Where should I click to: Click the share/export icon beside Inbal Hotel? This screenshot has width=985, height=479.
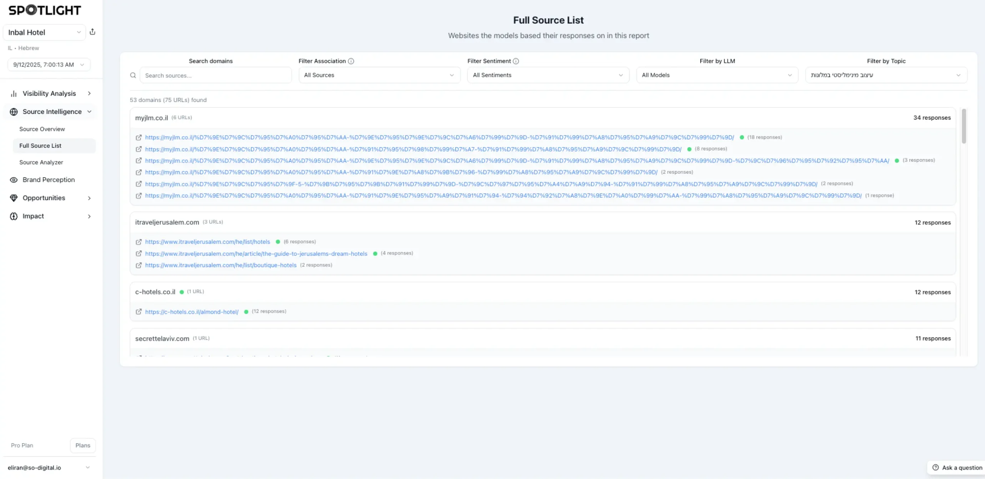92,32
